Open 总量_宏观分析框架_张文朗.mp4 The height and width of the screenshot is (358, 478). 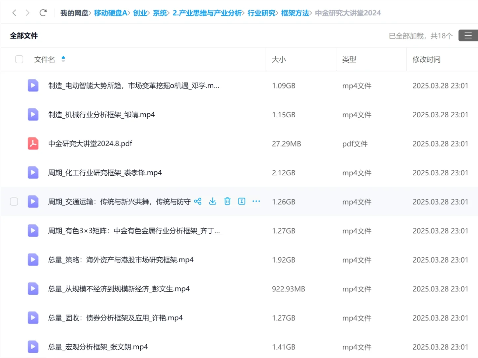click(x=98, y=347)
